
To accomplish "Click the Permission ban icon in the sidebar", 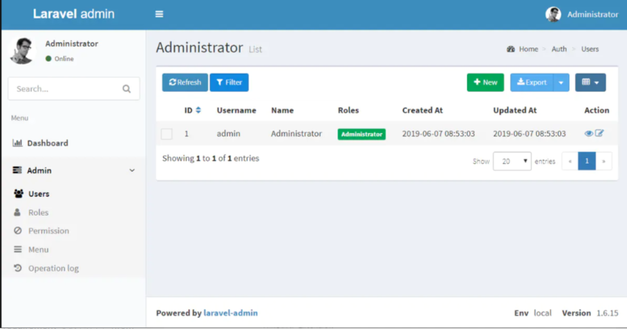I will pyautogui.click(x=17, y=230).
